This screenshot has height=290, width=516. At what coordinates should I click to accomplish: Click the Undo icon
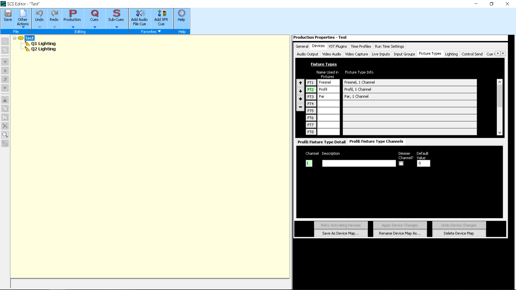(39, 13)
